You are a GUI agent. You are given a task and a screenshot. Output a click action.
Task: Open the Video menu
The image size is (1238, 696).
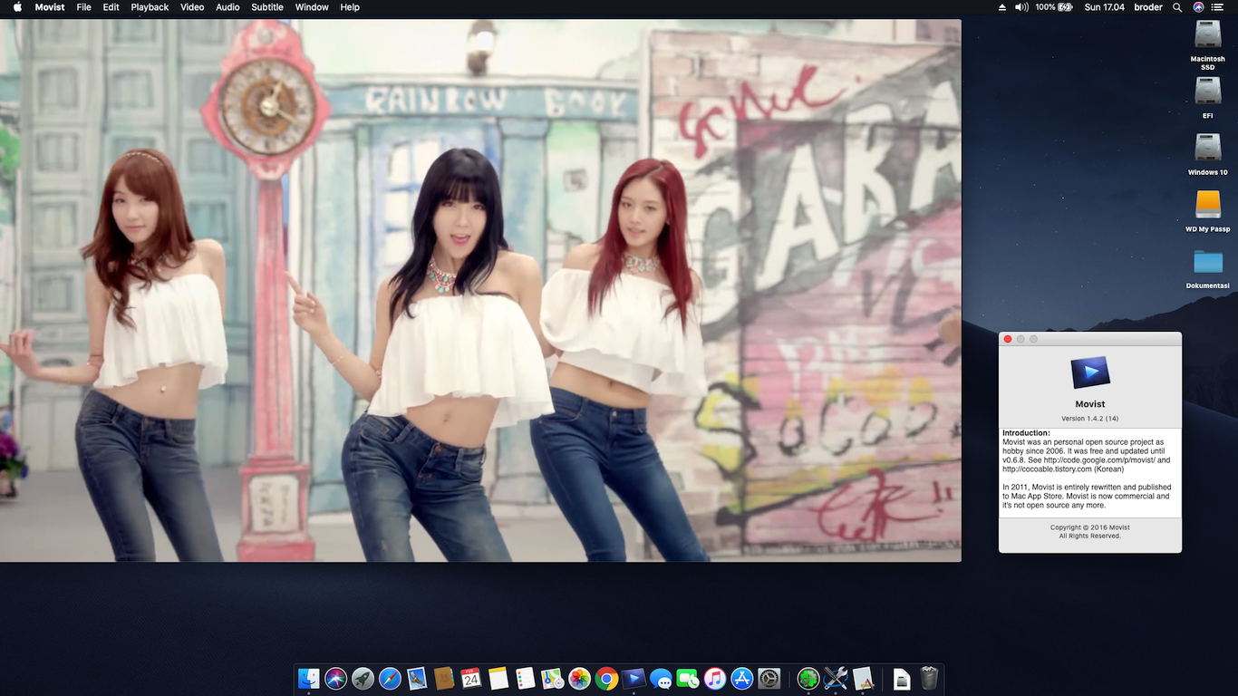coord(192,7)
